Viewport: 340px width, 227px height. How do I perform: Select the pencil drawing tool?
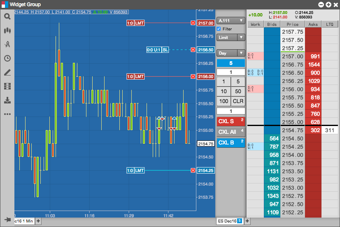pos(7,72)
